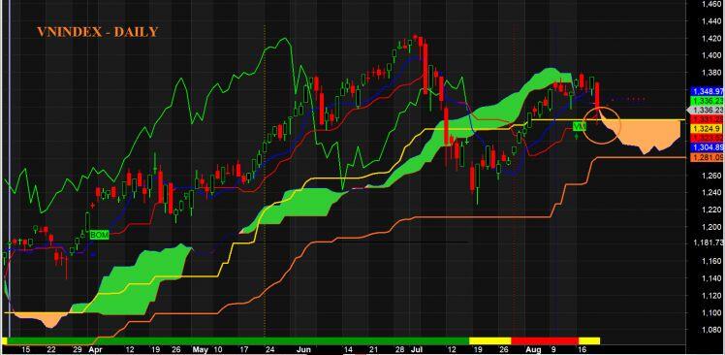Click the VNINDEX - DAILY chart title
Image resolution: width=725 pixels, height=355 pixels.
[98, 32]
